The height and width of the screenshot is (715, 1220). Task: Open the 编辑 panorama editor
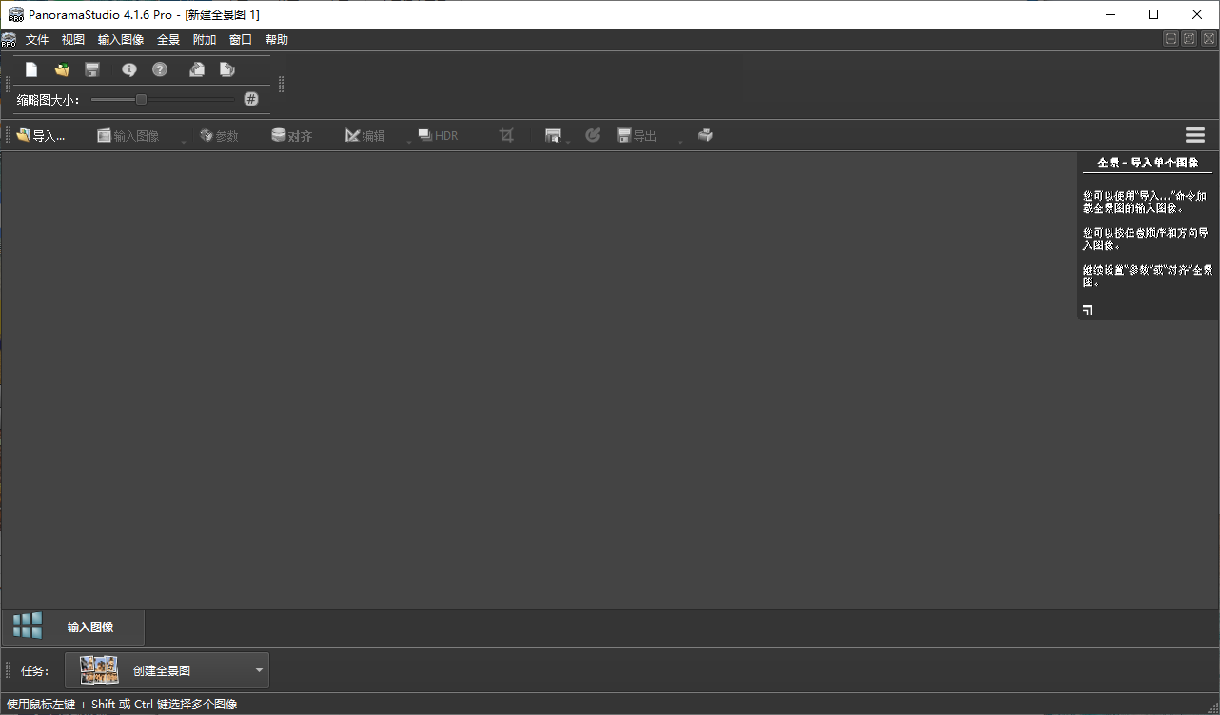(364, 135)
